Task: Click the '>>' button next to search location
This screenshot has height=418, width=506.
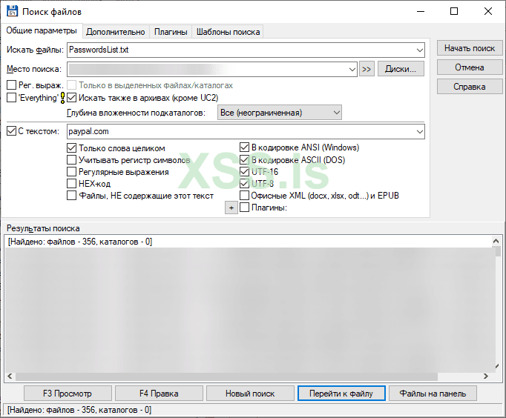Action: pos(367,69)
